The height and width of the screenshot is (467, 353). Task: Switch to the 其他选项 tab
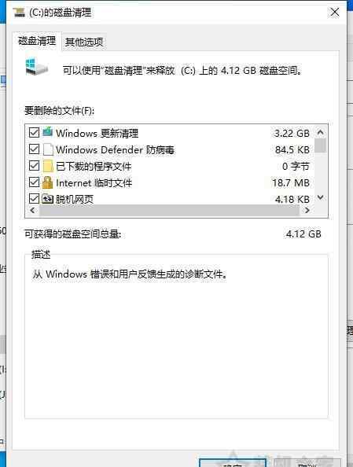coord(84,42)
